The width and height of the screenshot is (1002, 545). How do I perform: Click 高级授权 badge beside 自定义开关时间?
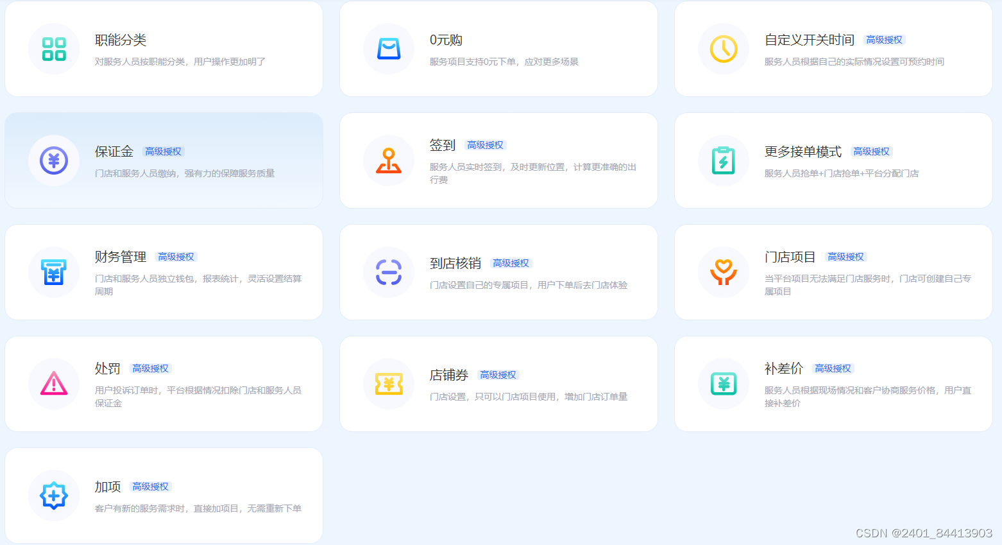(x=884, y=40)
